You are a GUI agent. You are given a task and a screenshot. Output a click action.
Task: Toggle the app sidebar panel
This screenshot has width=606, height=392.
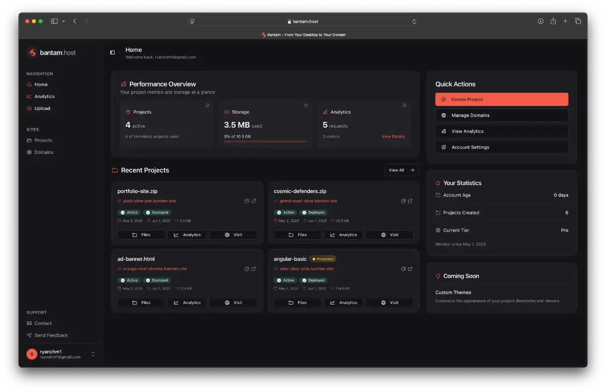(x=112, y=52)
